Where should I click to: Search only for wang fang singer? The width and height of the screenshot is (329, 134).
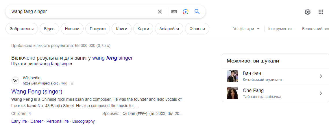tap(56, 64)
